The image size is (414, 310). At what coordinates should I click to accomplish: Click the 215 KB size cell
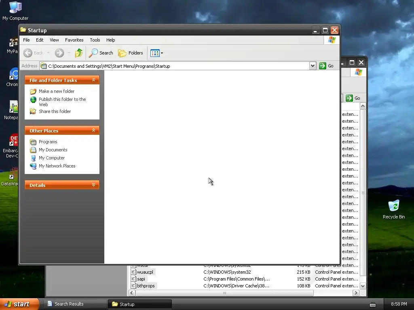pos(303,272)
